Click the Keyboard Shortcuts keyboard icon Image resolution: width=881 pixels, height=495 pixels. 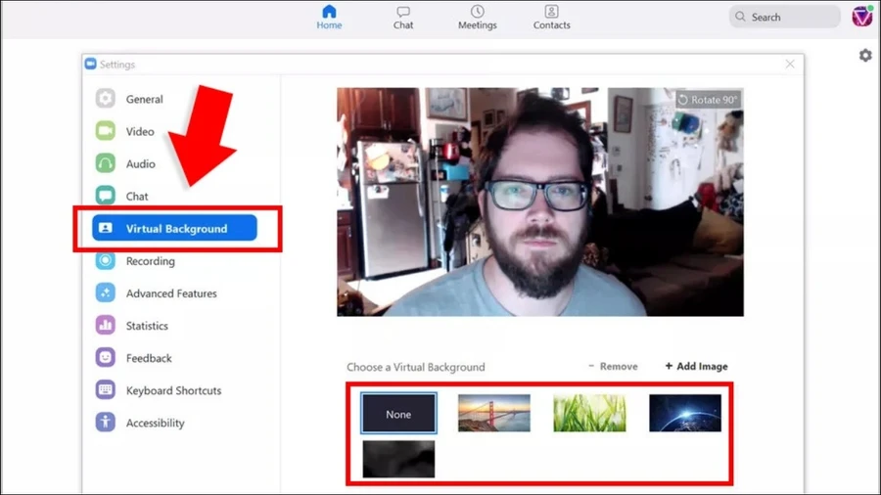tap(105, 389)
